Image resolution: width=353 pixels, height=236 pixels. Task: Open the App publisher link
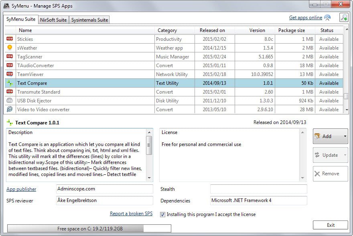coord(21,189)
